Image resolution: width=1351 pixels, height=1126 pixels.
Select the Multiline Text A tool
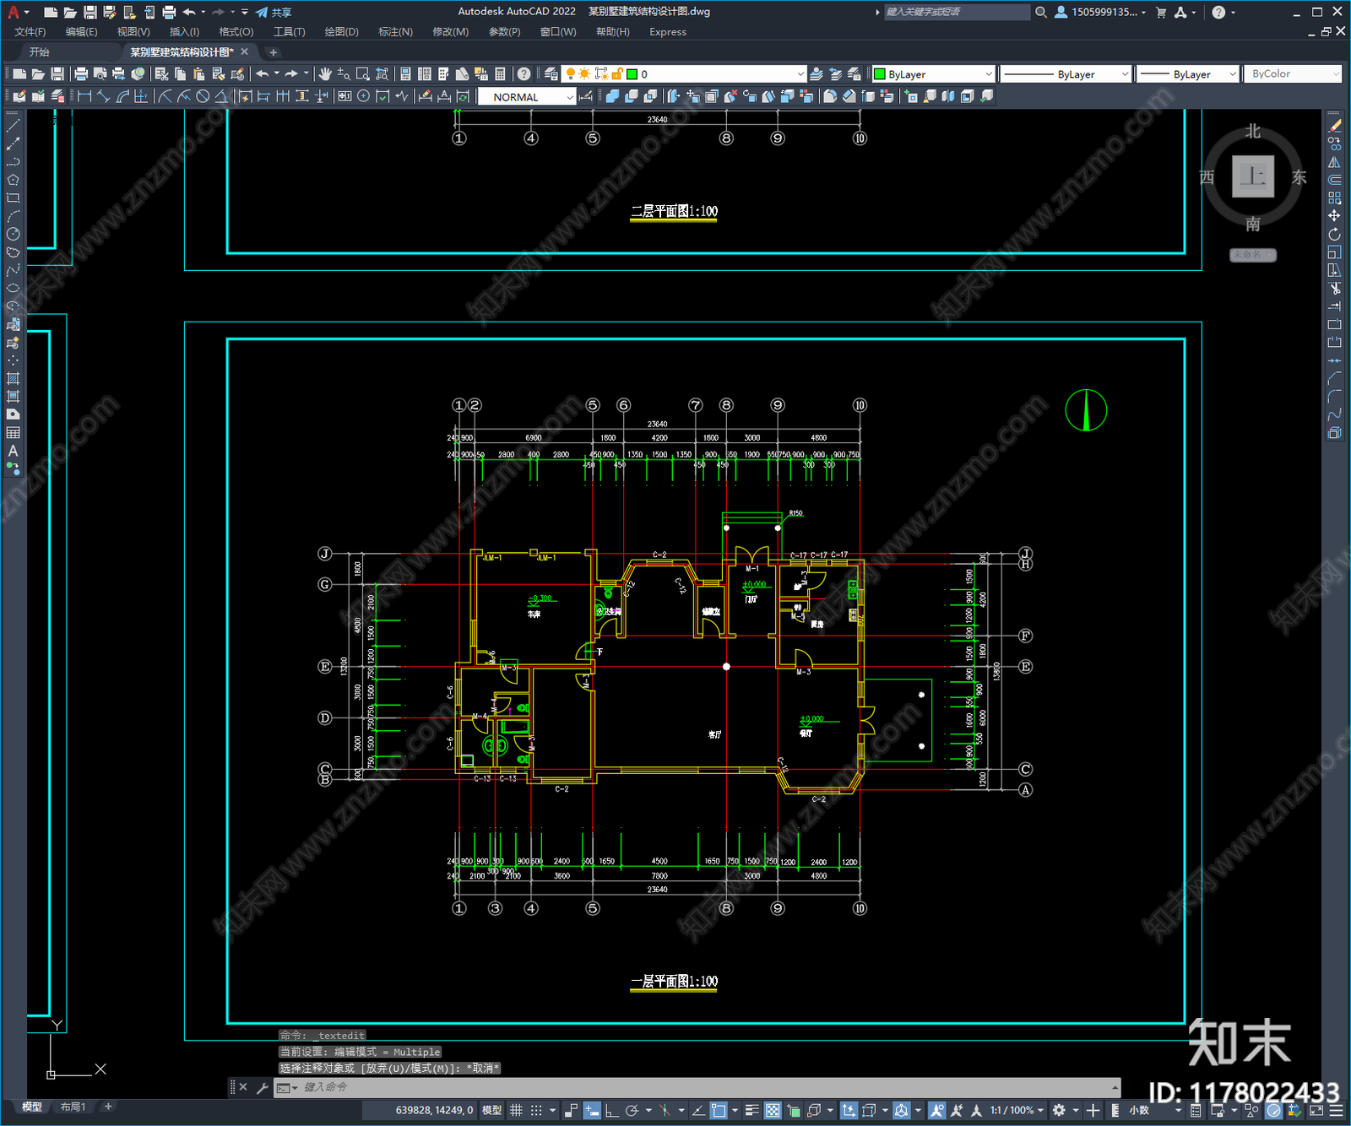point(13,451)
